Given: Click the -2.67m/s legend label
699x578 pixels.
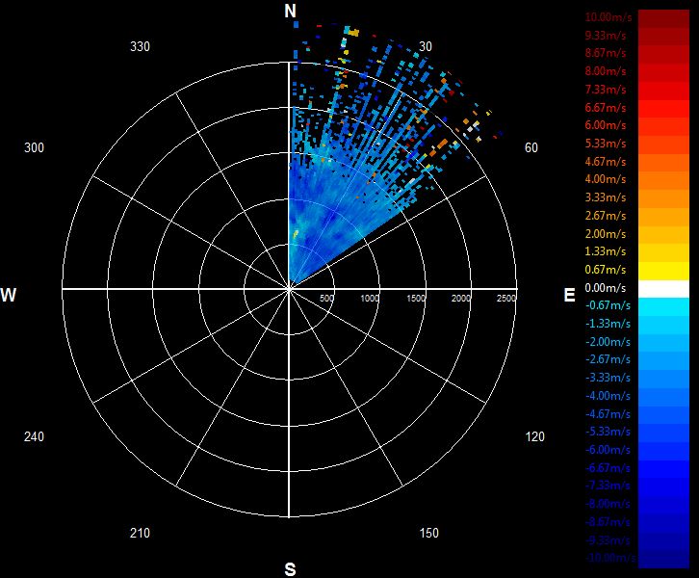Looking at the screenshot, I should [x=608, y=359].
